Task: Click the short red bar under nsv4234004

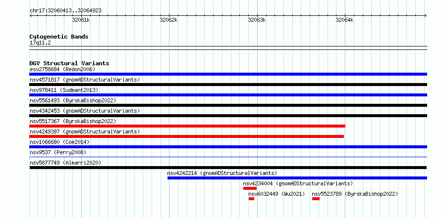Action: (250, 188)
